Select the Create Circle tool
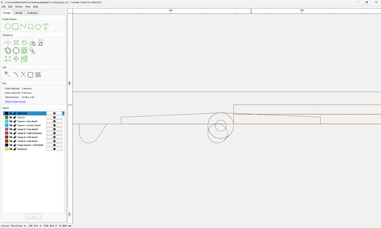 (x=8, y=26)
